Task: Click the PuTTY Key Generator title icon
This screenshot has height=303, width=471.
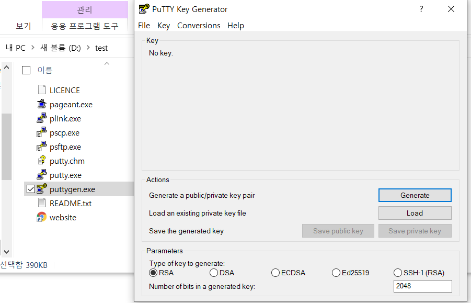Action: click(144, 9)
